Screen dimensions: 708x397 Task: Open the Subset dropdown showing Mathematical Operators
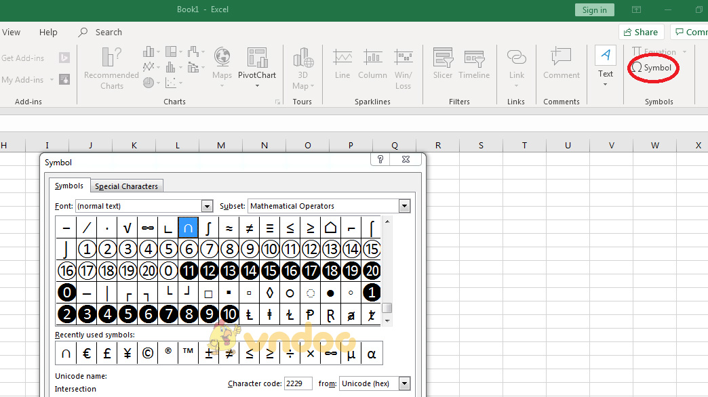point(404,205)
